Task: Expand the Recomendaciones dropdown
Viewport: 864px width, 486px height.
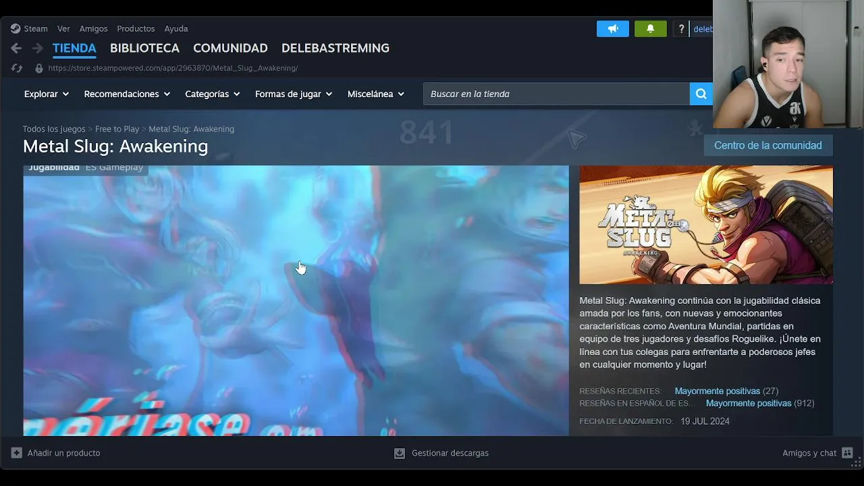Action: tap(127, 94)
